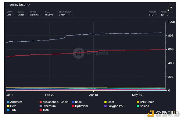The height and width of the screenshot is (120, 183).
Task: Toggle the Tron legend series
Action: click(x=44, y=110)
